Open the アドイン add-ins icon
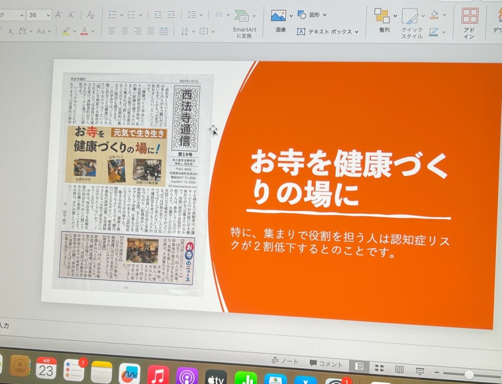This screenshot has height=384, width=502. pos(470,16)
